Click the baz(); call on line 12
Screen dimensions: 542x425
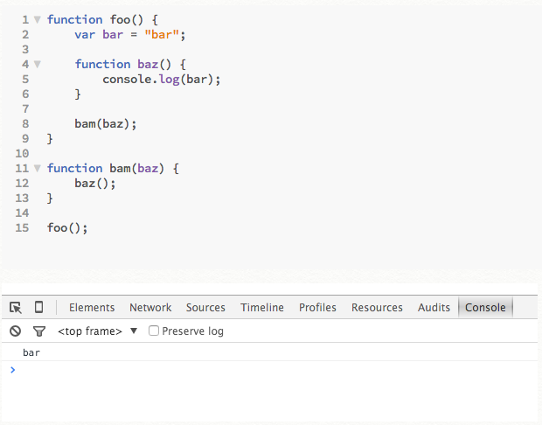(95, 184)
